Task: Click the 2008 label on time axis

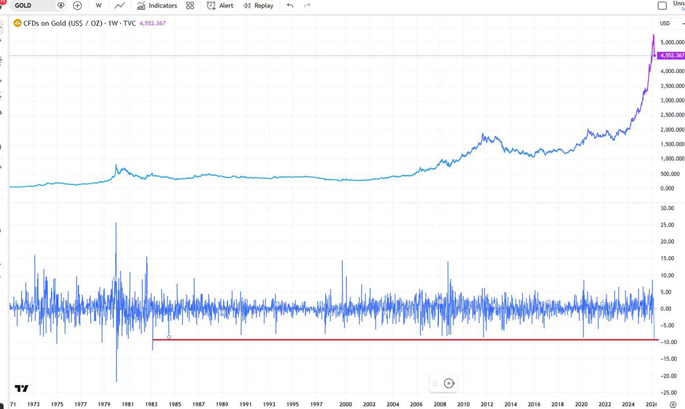Action: [x=440, y=404]
